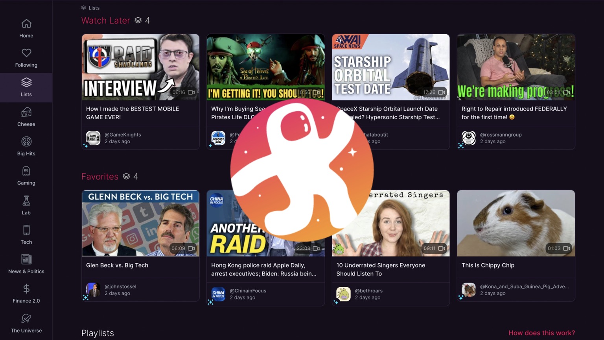Open the @Kona_and_Suba_Guinea_Pig_Adve... channel link
The width and height of the screenshot is (604, 340).
524,286
